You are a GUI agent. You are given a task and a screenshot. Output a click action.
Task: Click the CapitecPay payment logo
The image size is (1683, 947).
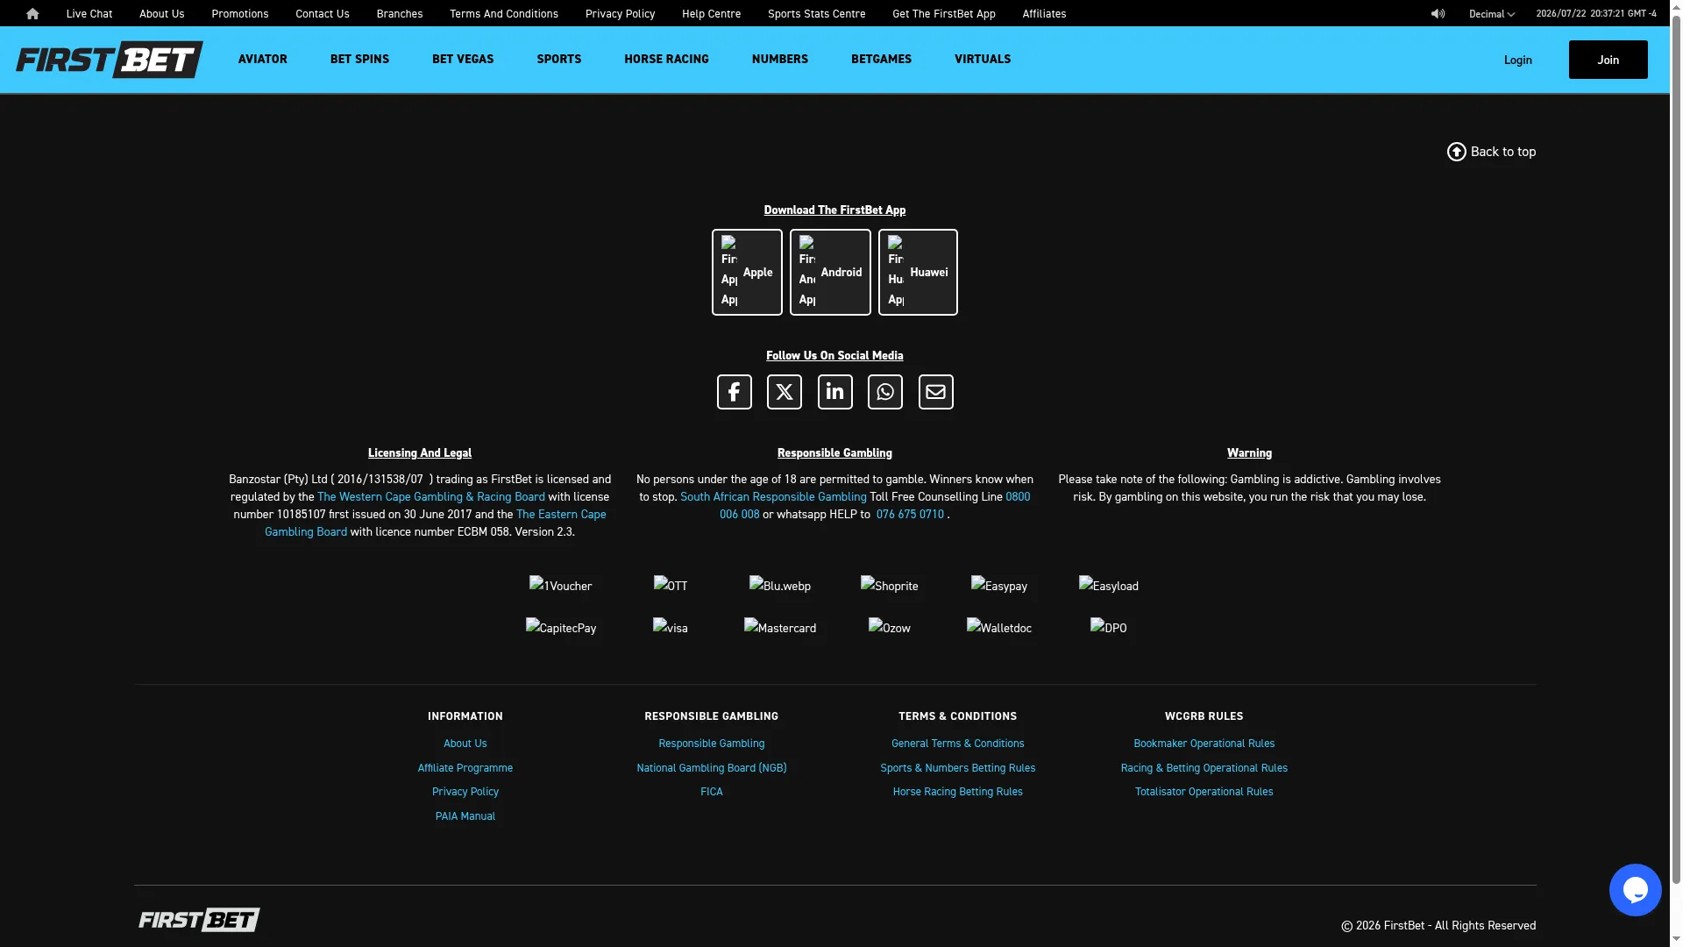pyautogui.click(x=561, y=628)
